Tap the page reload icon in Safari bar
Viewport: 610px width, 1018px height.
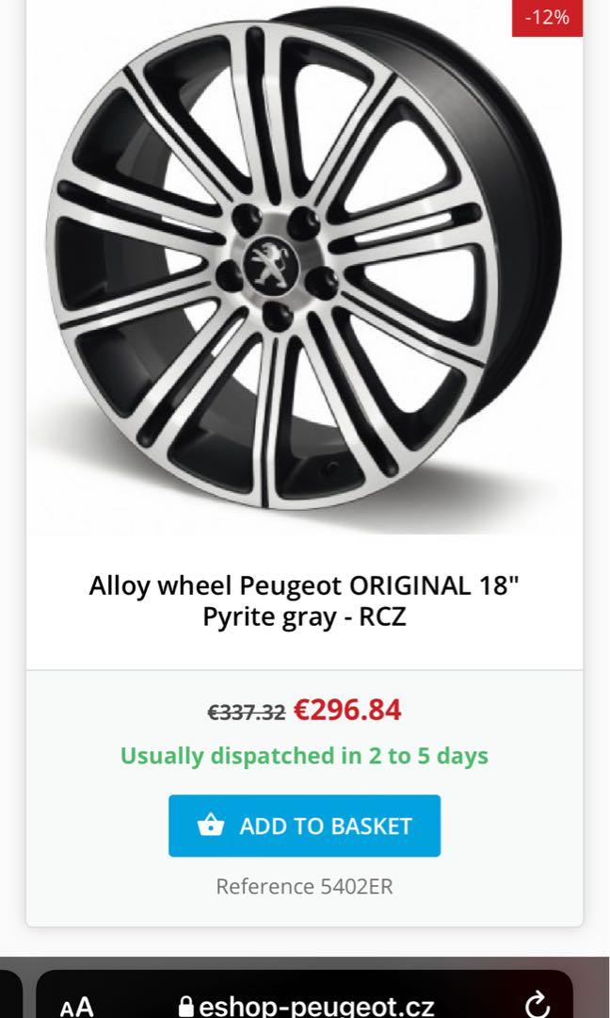pos(538,1007)
